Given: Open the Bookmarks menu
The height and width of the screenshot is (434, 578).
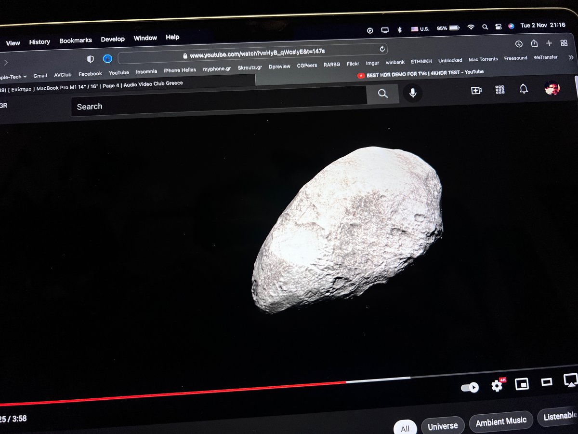Looking at the screenshot, I should click(75, 41).
